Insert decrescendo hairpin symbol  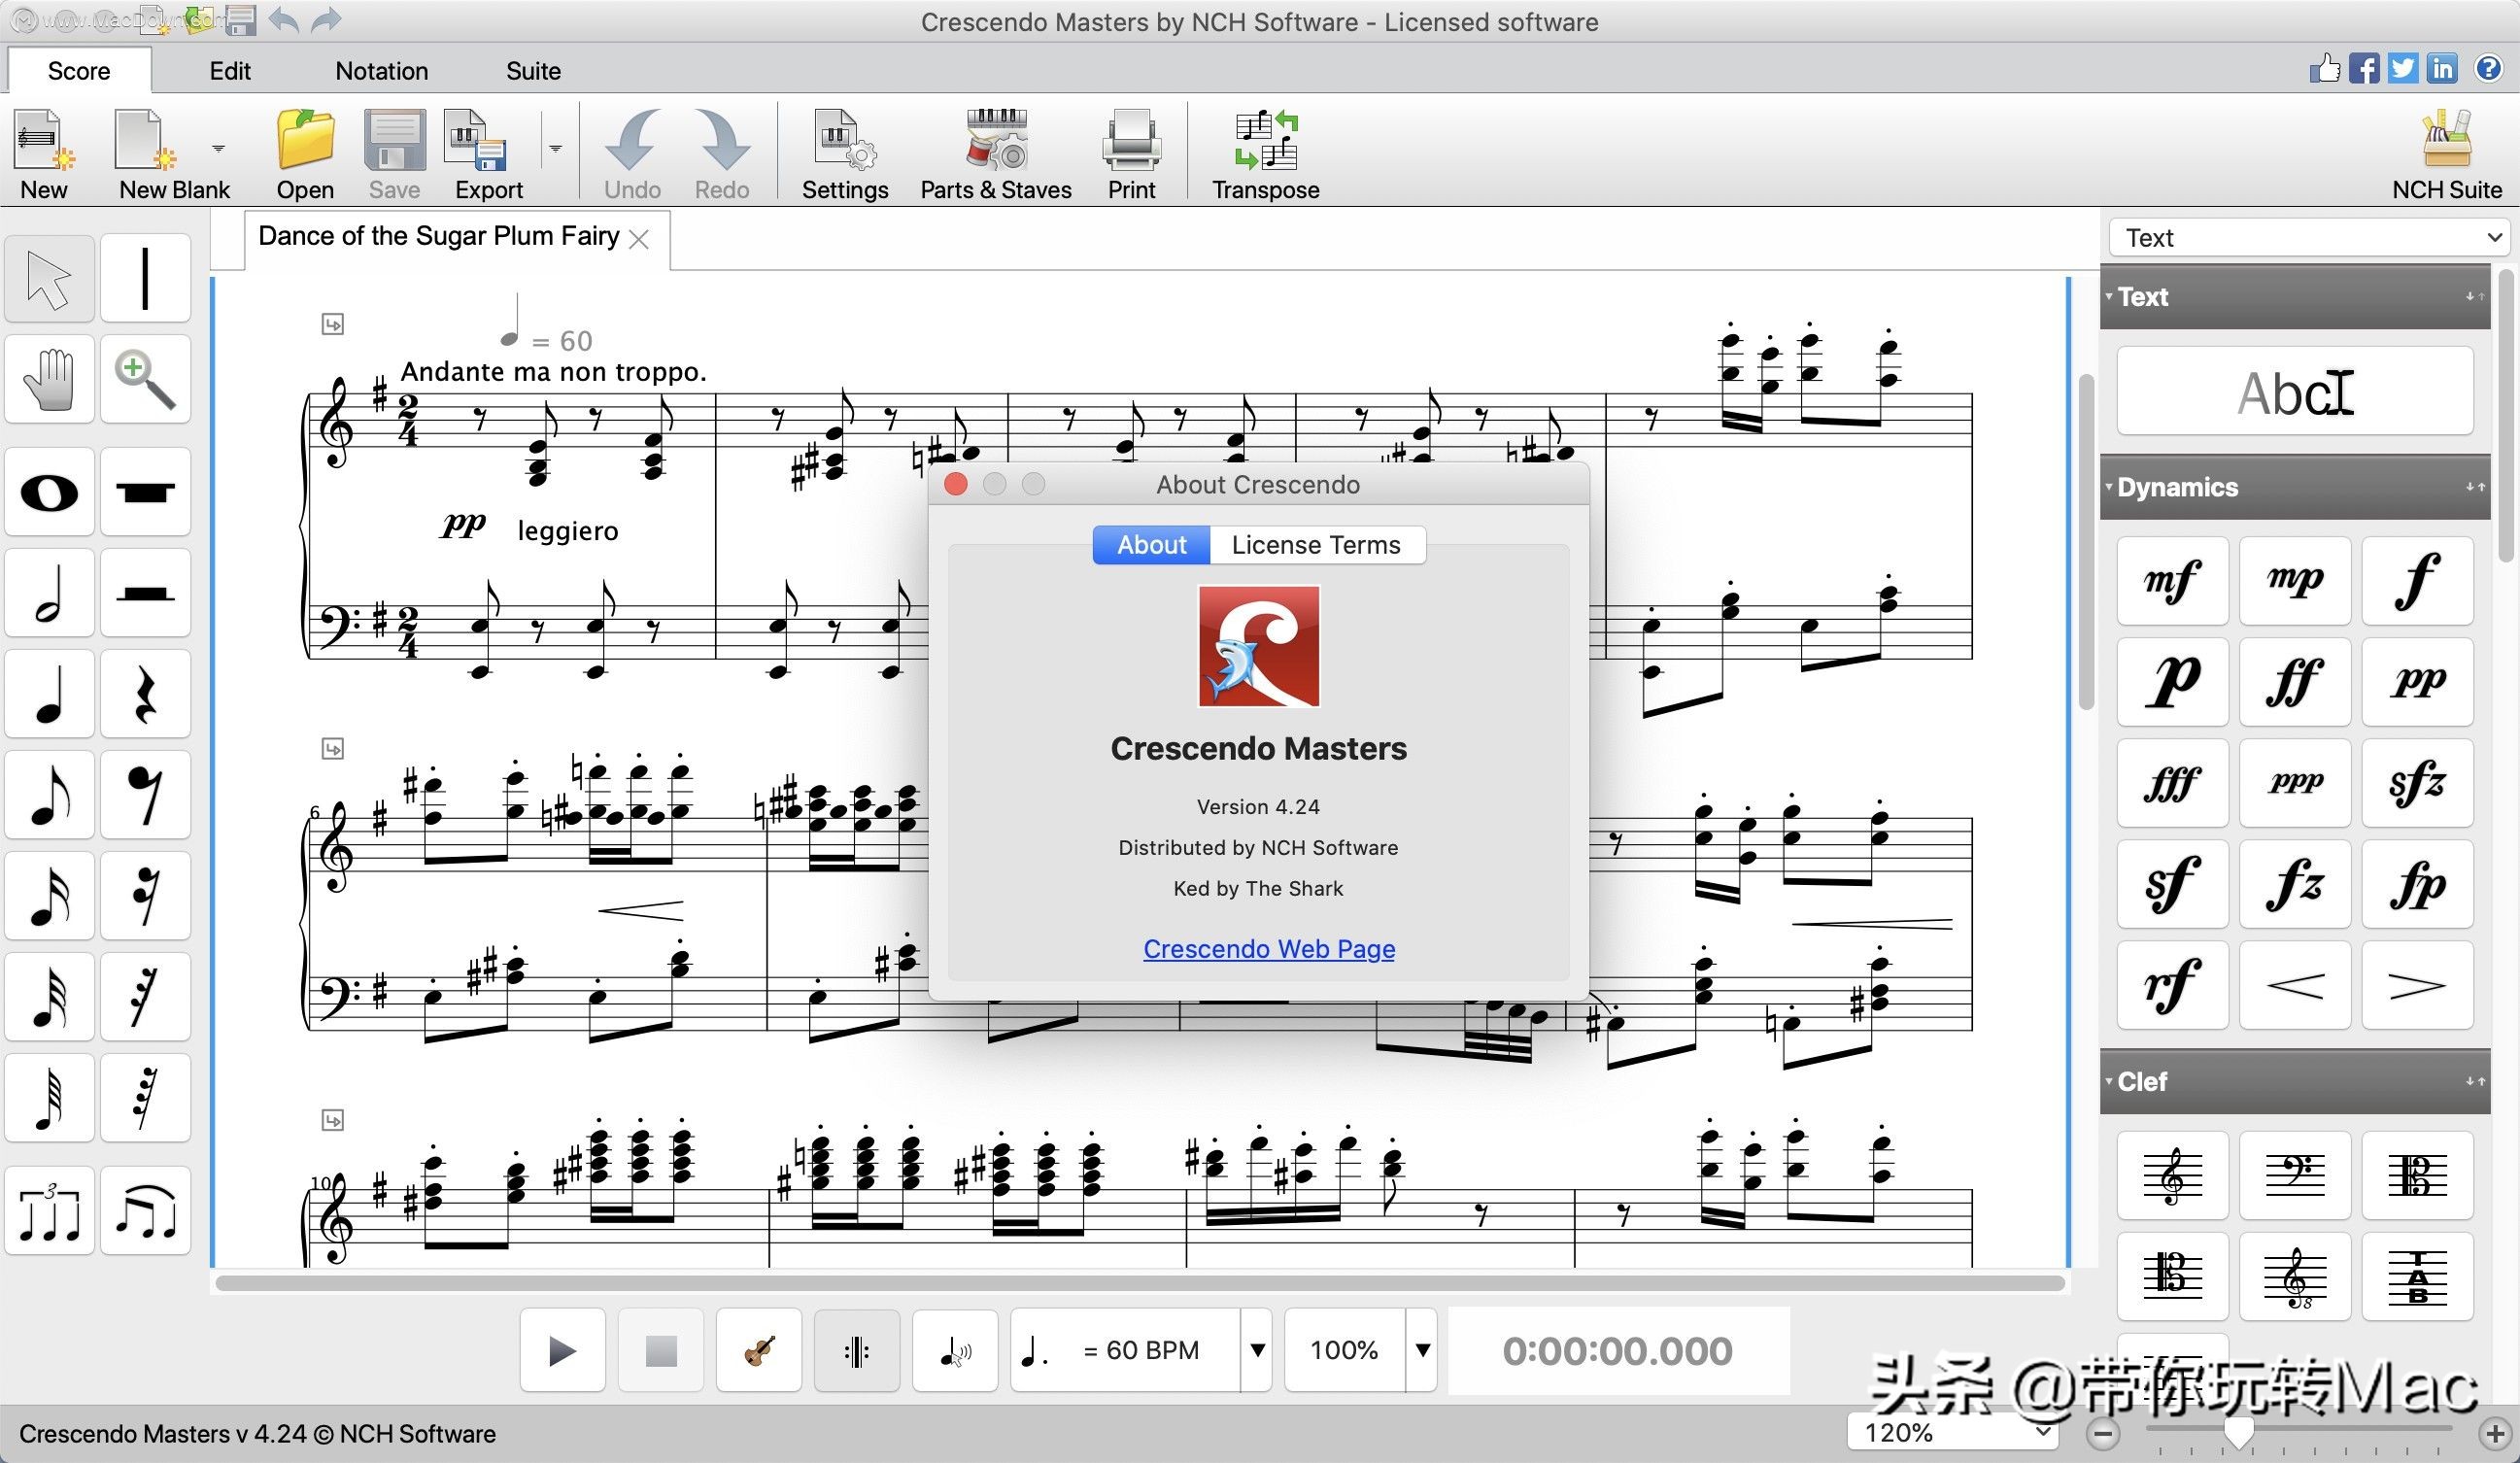[x=2418, y=985]
